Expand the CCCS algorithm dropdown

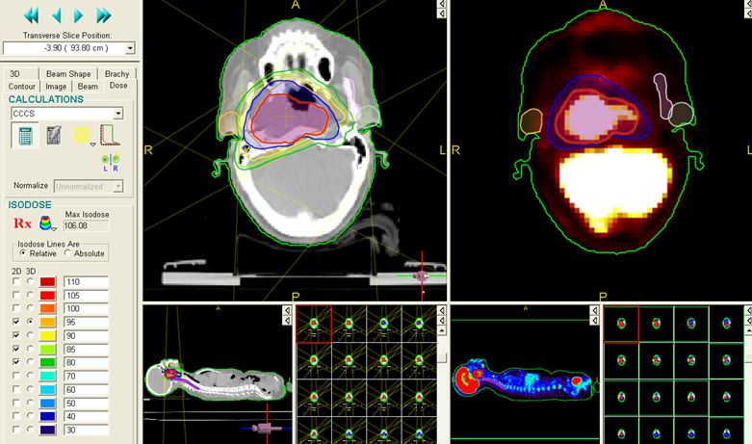point(118,114)
